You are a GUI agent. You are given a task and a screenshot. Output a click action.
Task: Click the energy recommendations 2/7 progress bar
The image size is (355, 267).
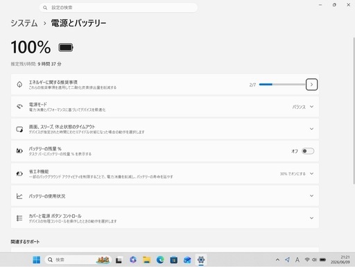coord(282,85)
